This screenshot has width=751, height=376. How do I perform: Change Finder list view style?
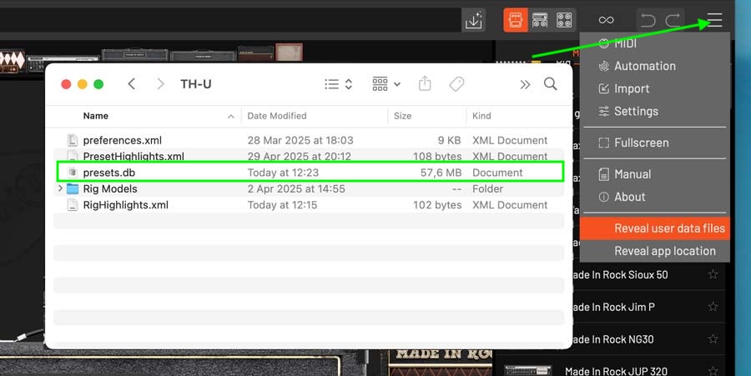point(339,84)
